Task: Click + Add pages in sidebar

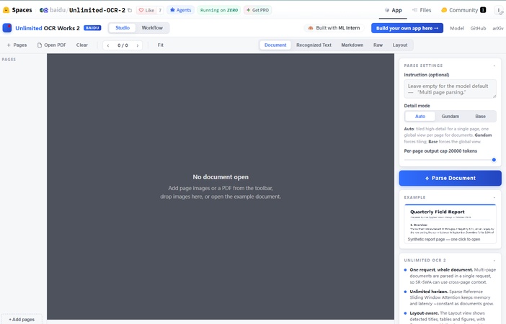Action: coord(22,320)
